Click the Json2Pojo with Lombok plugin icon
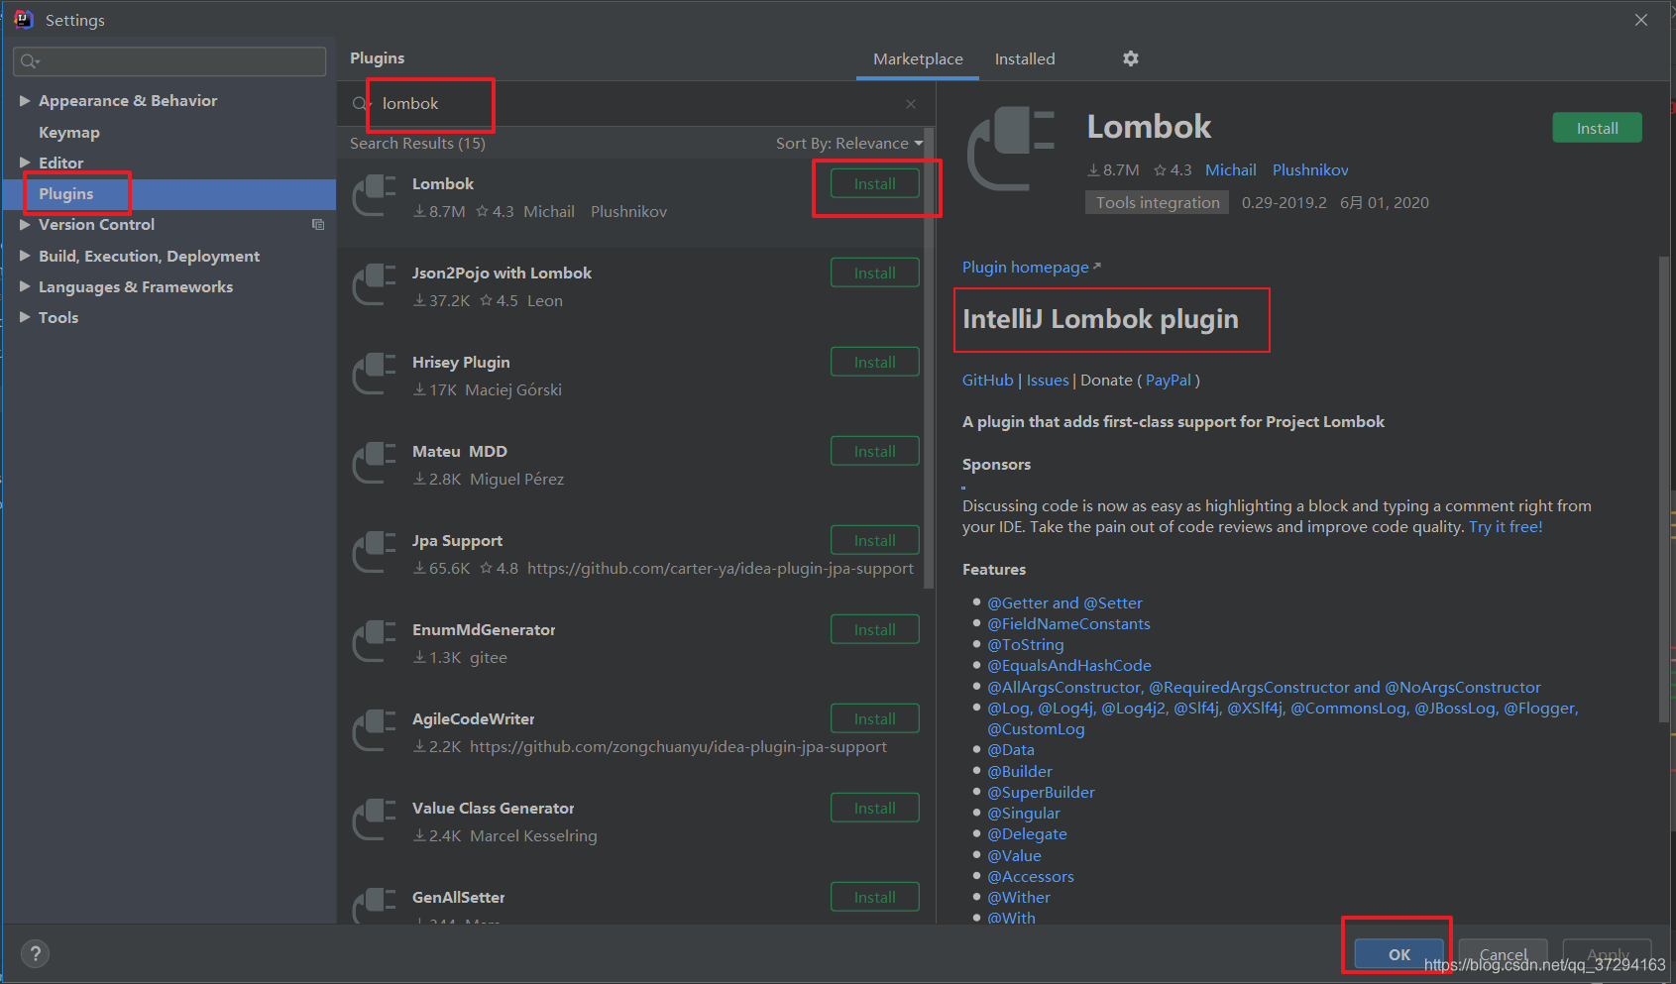The height and width of the screenshot is (984, 1676). (x=375, y=284)
